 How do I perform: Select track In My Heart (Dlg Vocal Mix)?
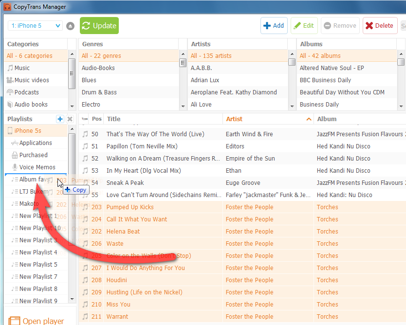pyautogui.click(x=242, y=171)
